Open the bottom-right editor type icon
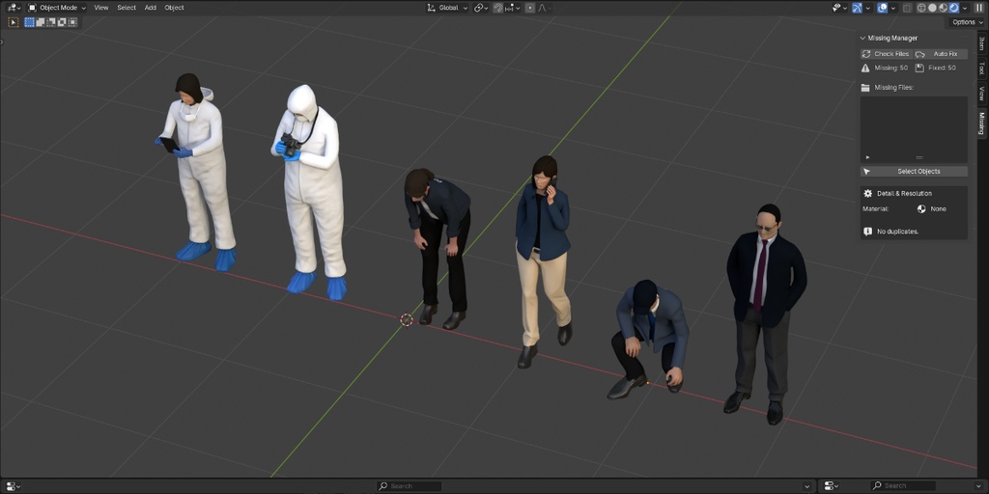Image resolution: width=989 pixels, height=494 pixels. tap(832, 486)
